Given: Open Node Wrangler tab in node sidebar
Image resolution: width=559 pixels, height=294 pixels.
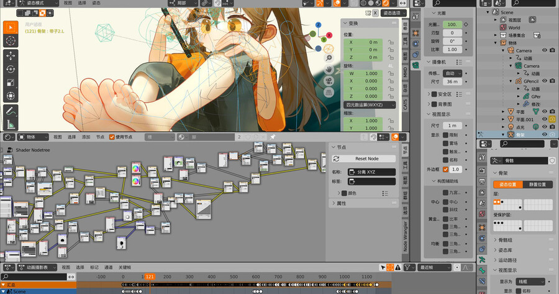Looking at the screenshot, I should click(x=405, y=236).
